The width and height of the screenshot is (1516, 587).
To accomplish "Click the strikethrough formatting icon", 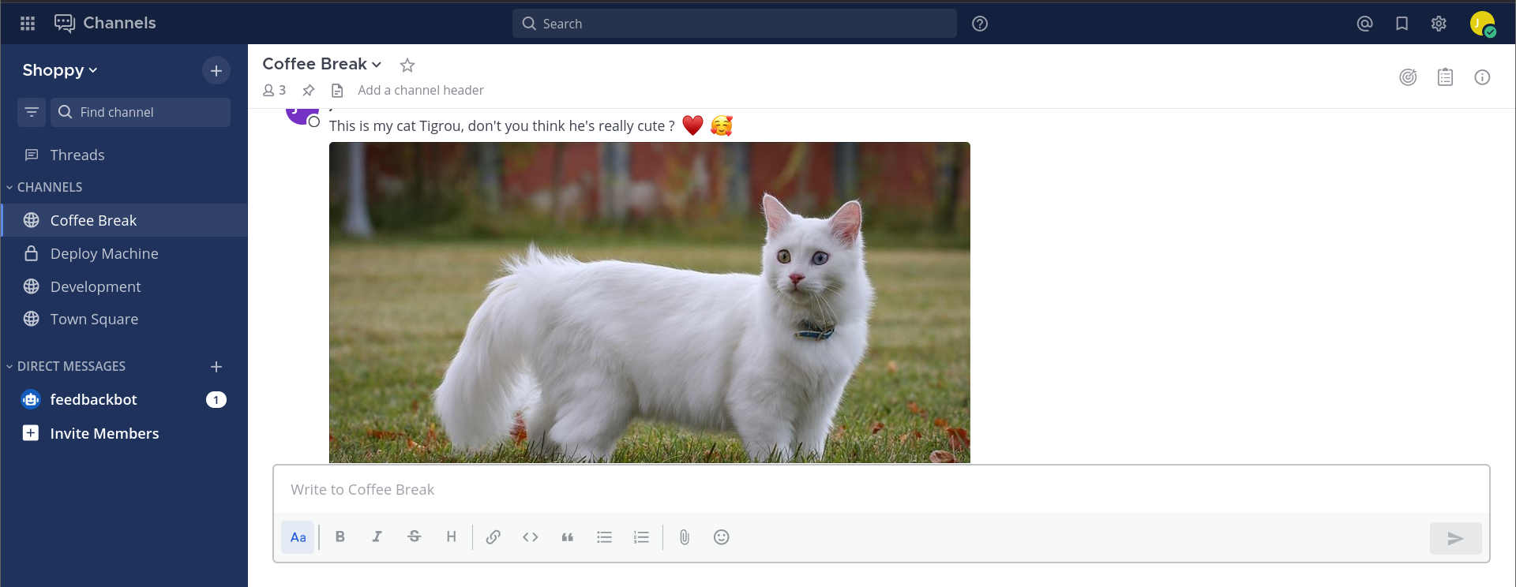I will coord(415,537).
